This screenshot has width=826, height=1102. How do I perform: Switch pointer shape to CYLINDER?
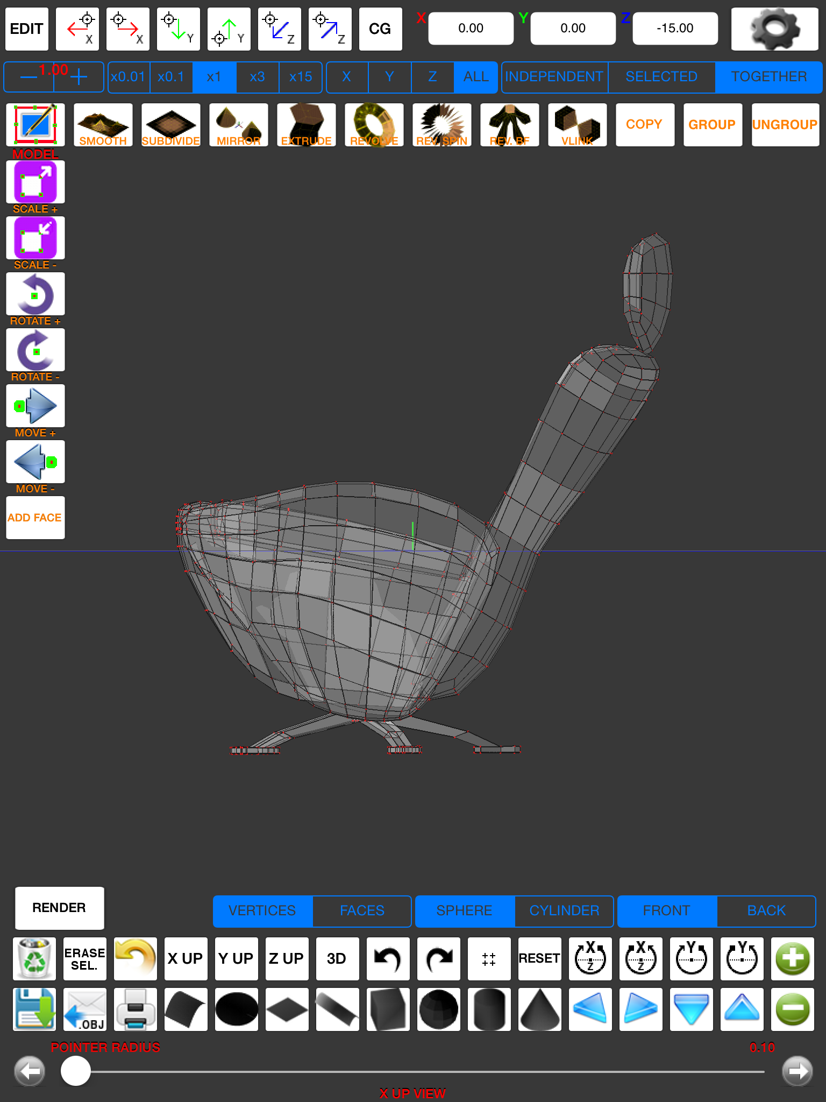coord(564,910)
